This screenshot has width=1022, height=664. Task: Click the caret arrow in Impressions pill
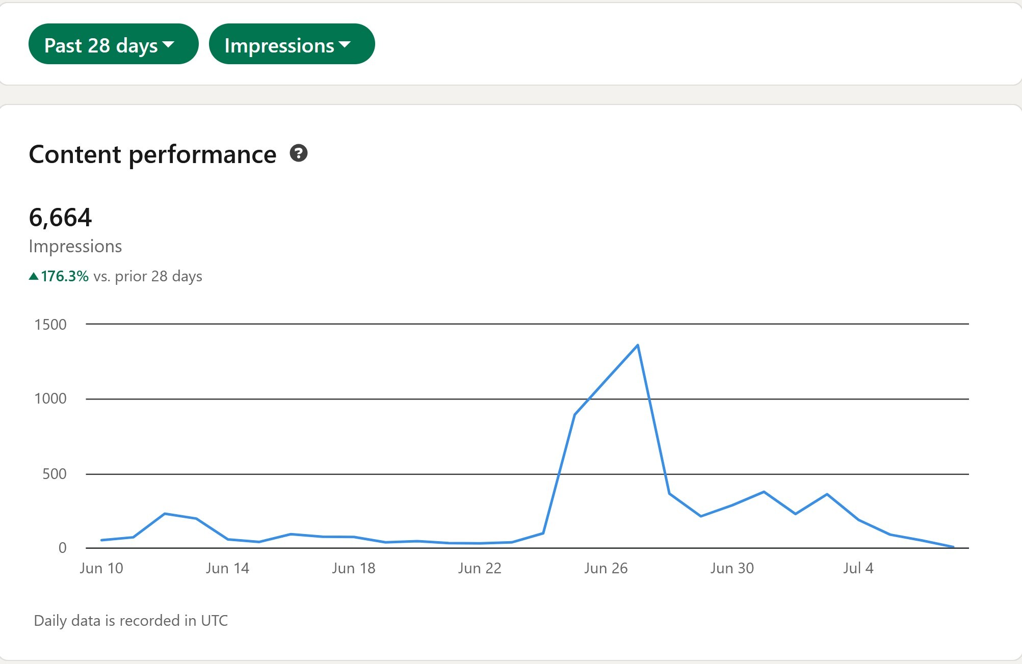[x=345, y=45]
